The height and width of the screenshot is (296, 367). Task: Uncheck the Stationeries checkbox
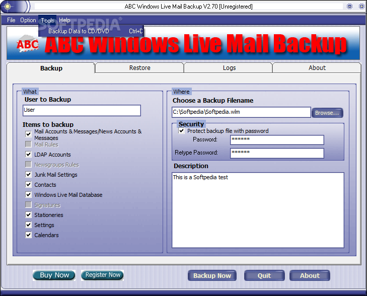tap(28, 214)
